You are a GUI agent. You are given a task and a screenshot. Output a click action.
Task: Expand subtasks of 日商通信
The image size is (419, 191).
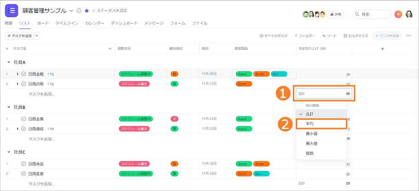[x=18, y=129]
